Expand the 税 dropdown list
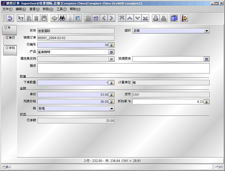Image resolution: width=225 pixels, height=171 pixels. 111,109
